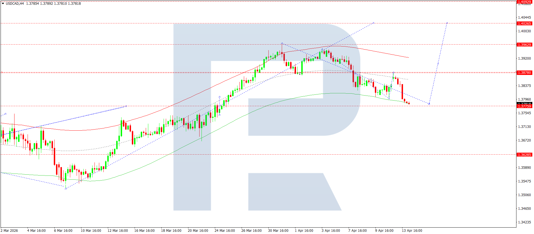The height and width of the screenshot is (234, 534).
Task: Click the forecast arrow endpoint at 1.40265 level
Action: 447,23
